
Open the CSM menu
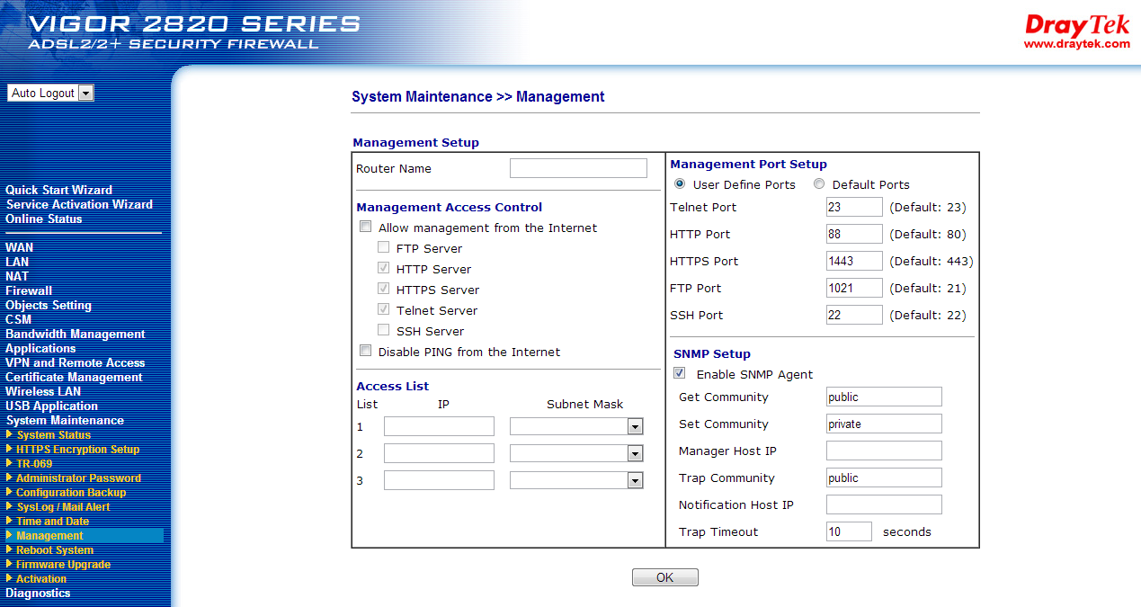click(x=19, y=319)
